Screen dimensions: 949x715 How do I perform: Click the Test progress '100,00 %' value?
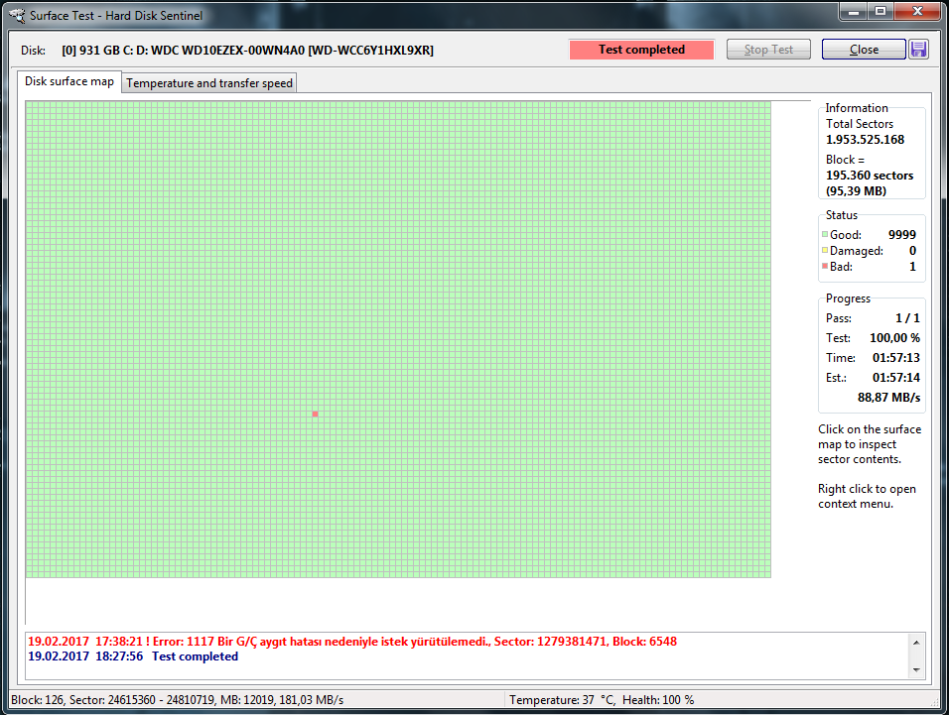894,338
